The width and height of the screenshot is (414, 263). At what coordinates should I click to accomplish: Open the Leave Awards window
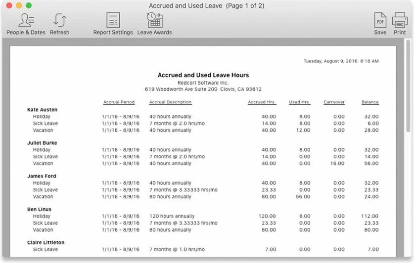[154, 24]
